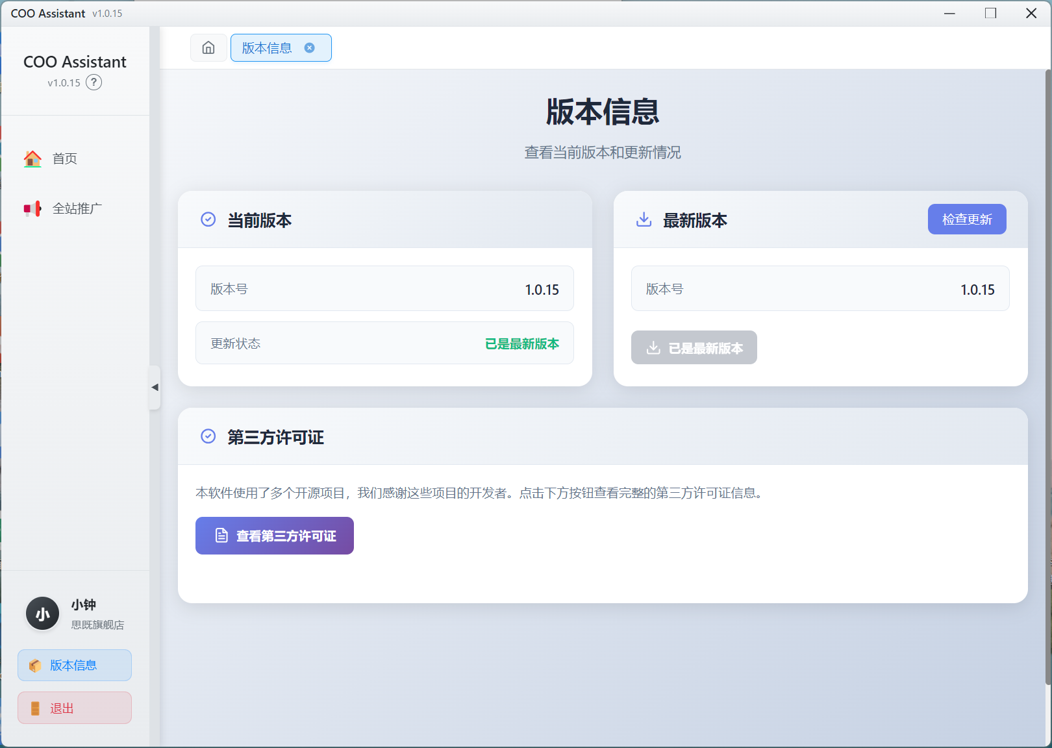Switch to the 版本信息 tab
The height and width of the screenshot is (748, 1052).
[267, 48]
